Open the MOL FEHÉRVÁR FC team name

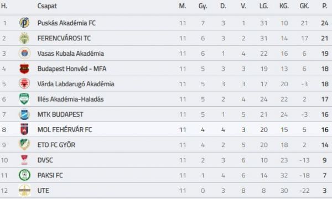click(65, 129)
